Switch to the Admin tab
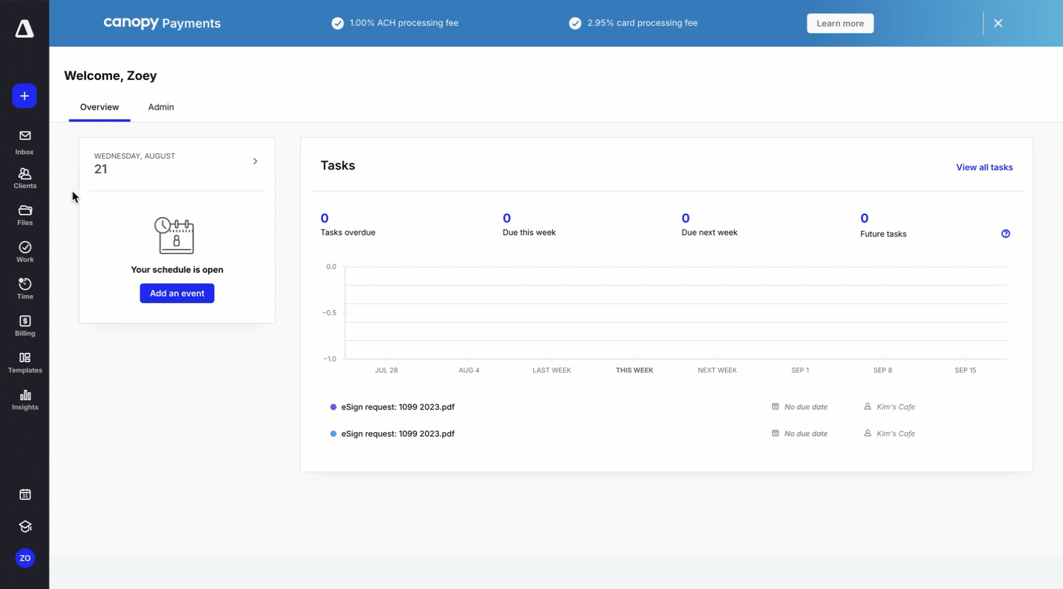Screen dimensions: 1063x589 pos(161,107)
